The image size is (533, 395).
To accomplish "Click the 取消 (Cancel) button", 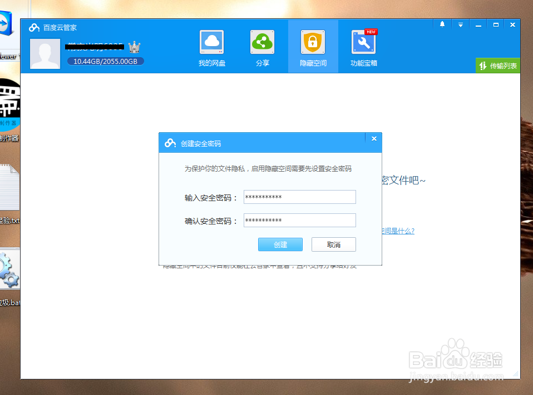I will (x=333, y=244).
